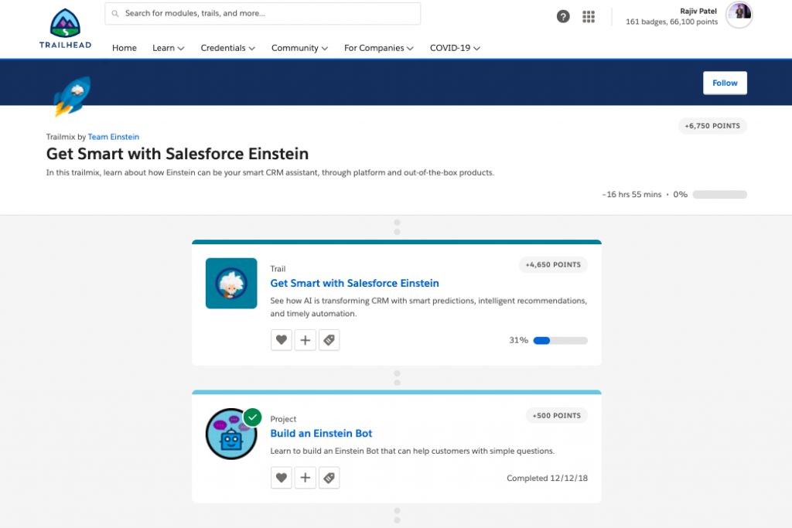Click the Trailhead logo
The width and height of the screenshot is (792, 528).
coord(66,29)
